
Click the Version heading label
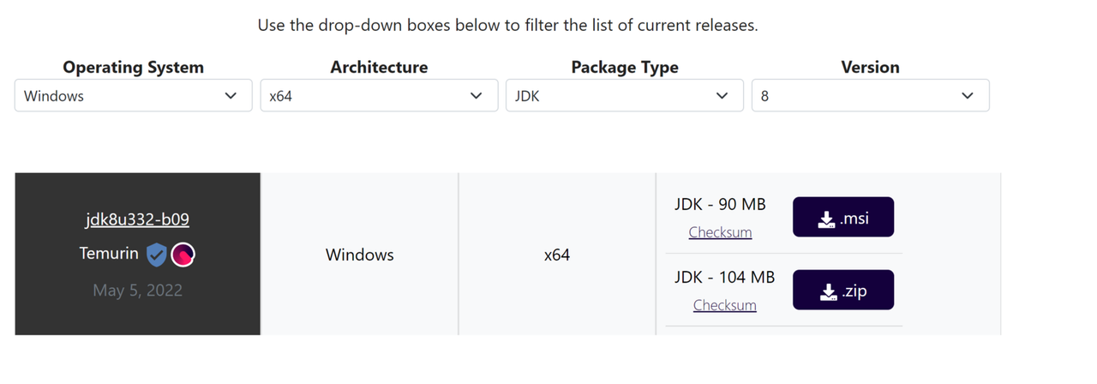point(870,67)
